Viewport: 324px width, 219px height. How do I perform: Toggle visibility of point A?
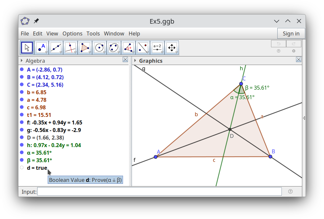[22, 70]
